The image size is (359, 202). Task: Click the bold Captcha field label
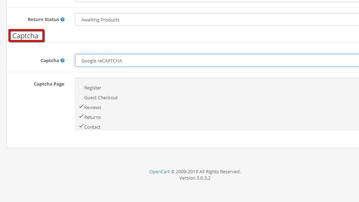(49, 60)
